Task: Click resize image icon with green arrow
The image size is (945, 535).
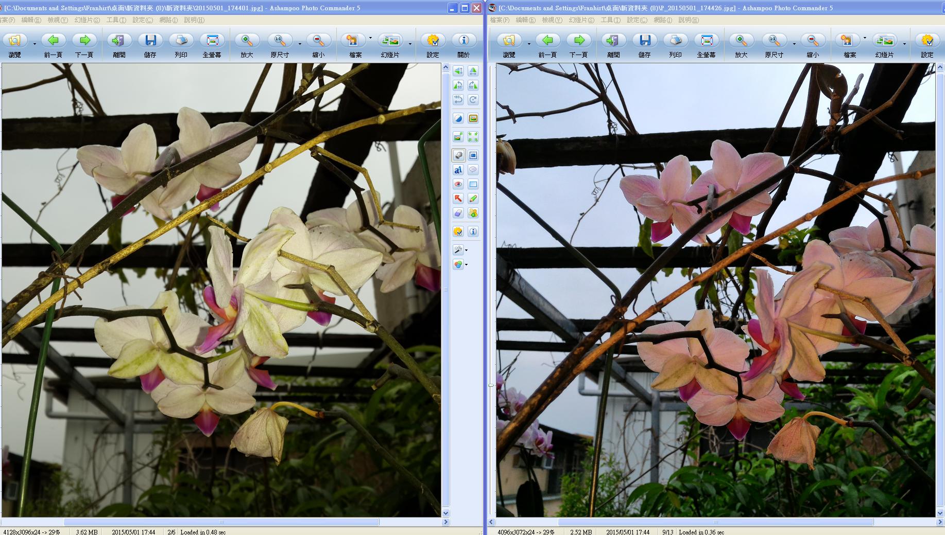Action: (458, 137)
